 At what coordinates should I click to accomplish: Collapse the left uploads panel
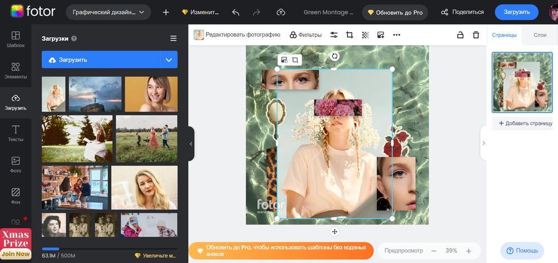coord(191,144)
